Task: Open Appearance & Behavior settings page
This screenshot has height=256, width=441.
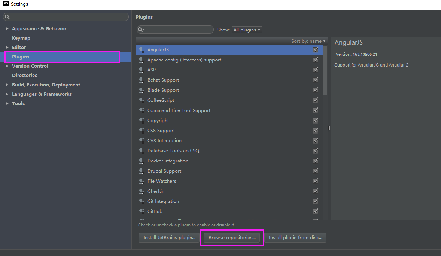Action: pyautogui.click(x=39, y=29)
